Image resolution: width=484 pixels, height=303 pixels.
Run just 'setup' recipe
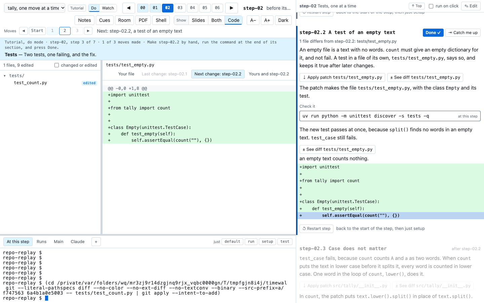point(268,242)
